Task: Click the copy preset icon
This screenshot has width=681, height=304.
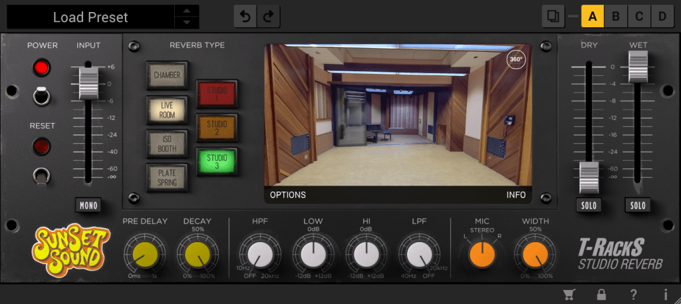Action: coord(552,16)
